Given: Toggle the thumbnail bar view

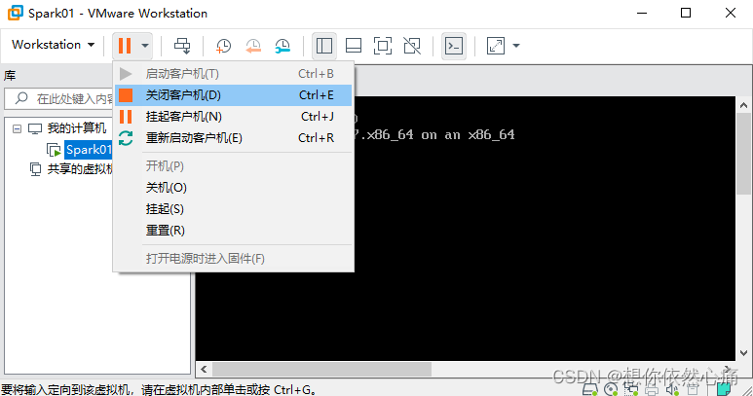Looking at the screenshot, I should pos(354,46).
